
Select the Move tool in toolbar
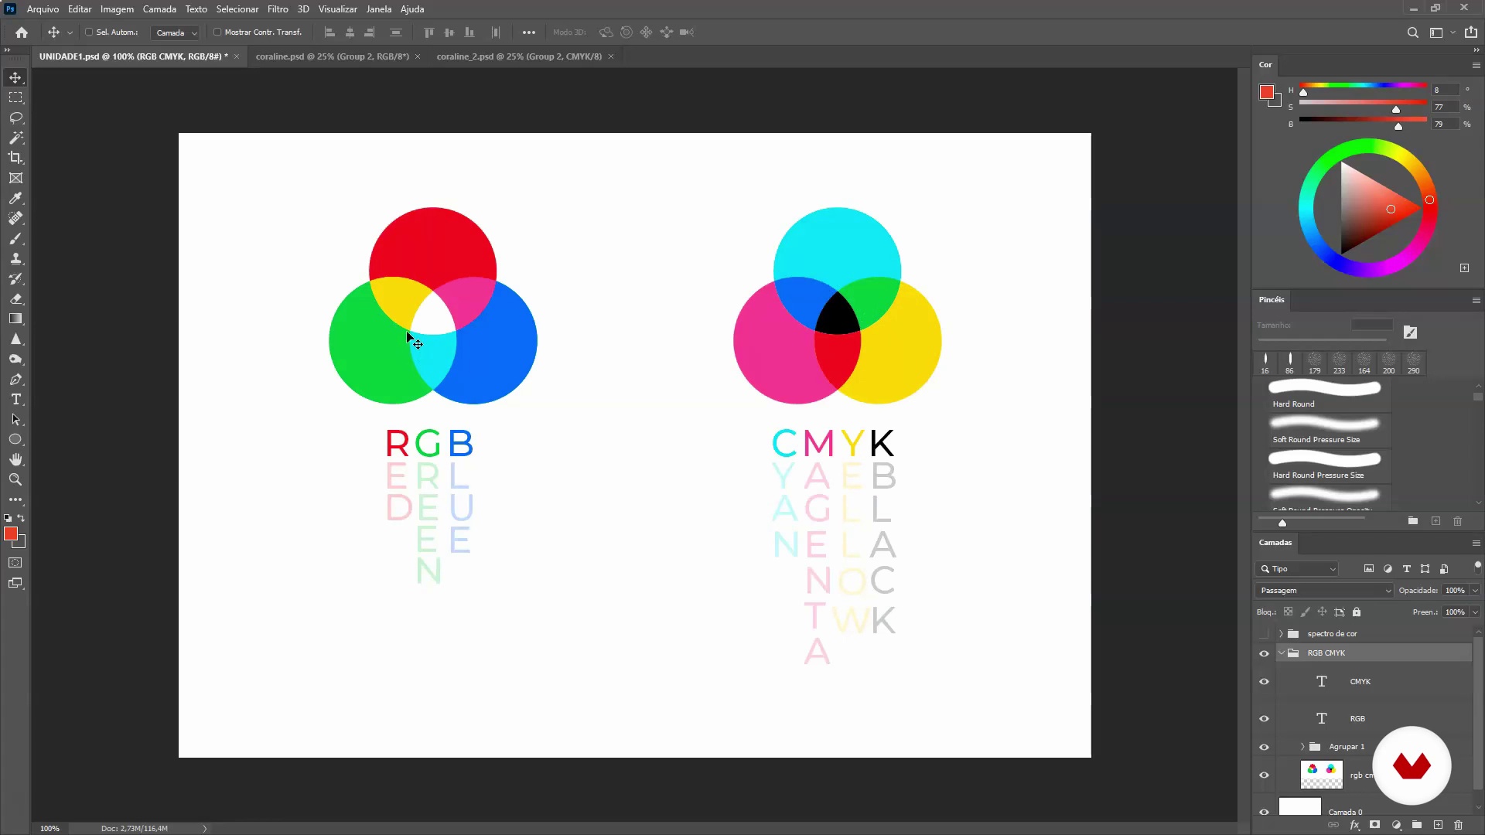click(x=15, y=77)
